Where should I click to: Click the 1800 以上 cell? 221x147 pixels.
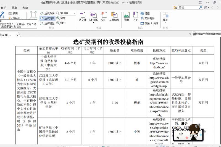coord(115,132)
